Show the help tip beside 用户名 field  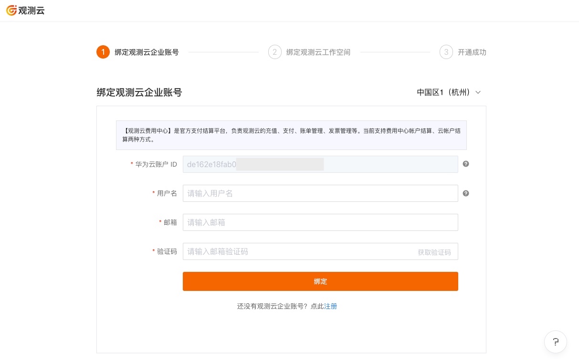click(466, 193)
